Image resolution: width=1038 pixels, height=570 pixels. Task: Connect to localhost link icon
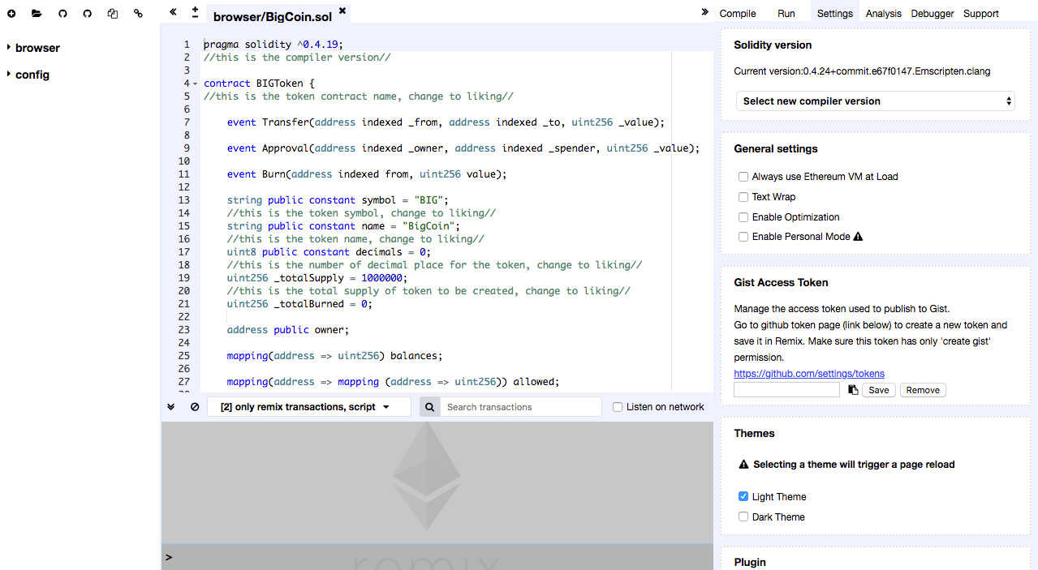point(138,14)
